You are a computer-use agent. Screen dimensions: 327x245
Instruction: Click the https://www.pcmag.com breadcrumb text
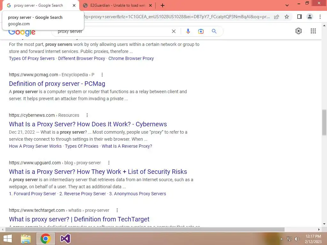(x=33, y=75)
